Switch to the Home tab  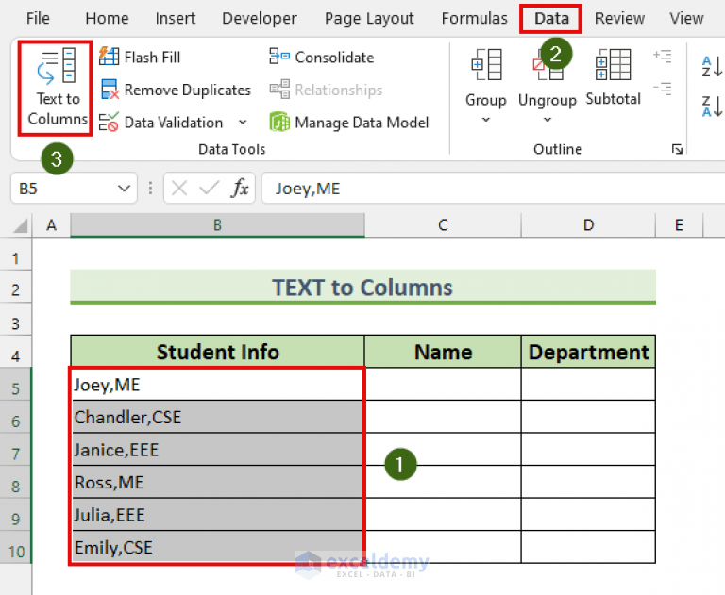point(107,19)
